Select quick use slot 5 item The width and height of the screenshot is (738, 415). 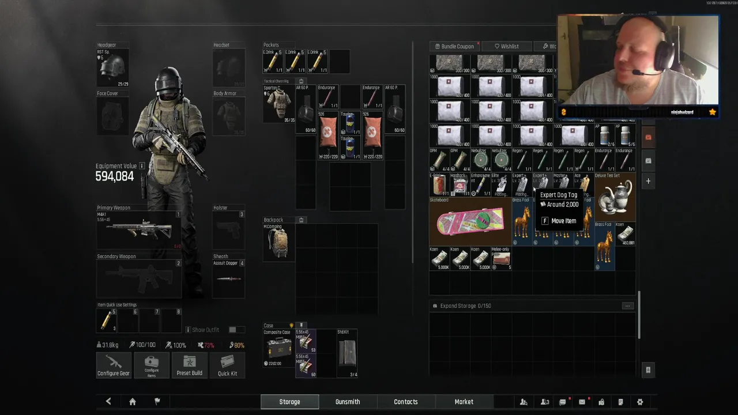(x=107, y=320)
